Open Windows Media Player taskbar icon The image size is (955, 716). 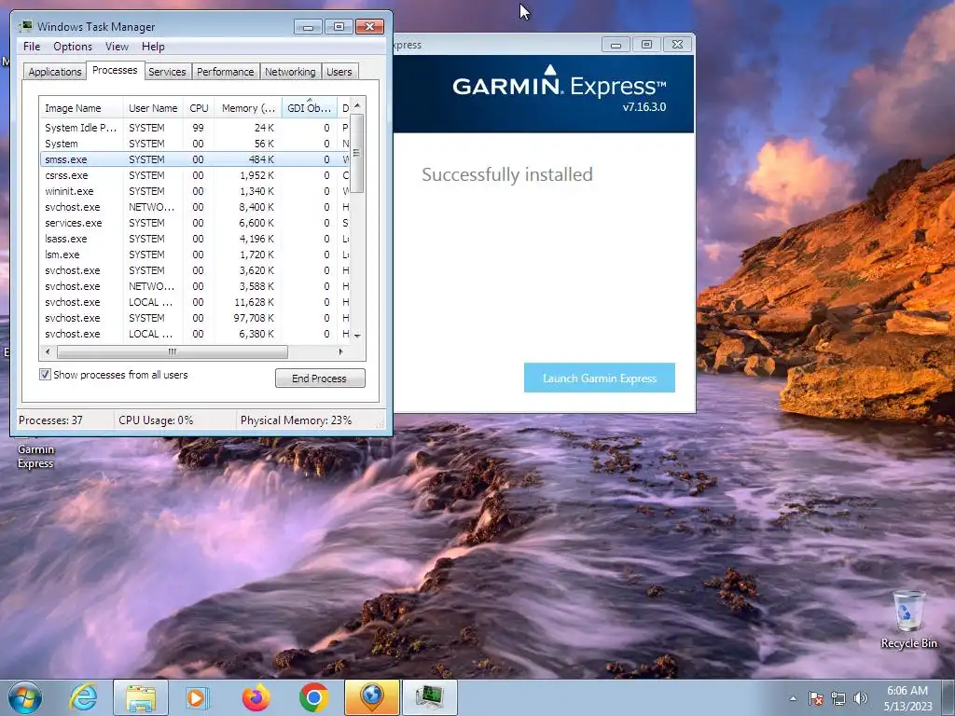click(196, 697)
